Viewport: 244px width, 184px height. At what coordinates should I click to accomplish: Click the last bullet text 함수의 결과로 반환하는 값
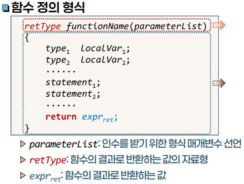tap(115, 175)
